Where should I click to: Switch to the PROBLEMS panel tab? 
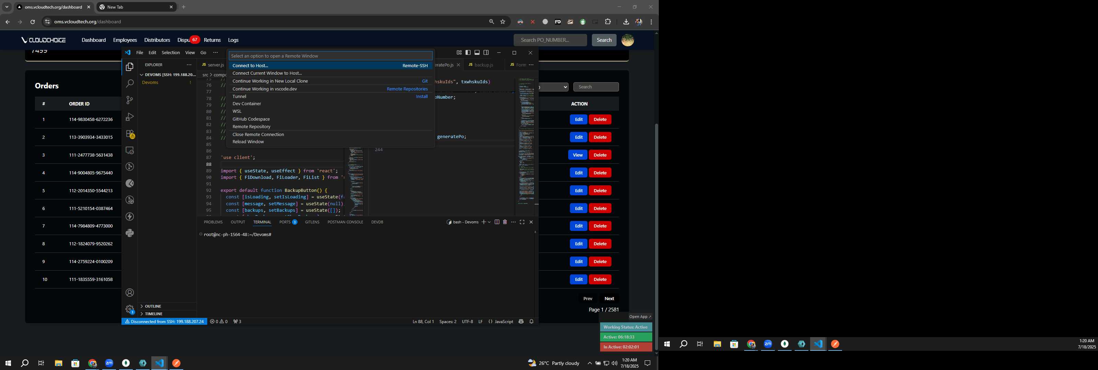(x=213, y=222)
